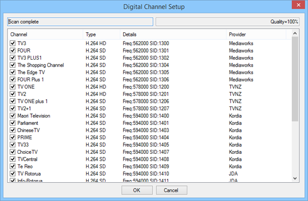
Task: Click the Cancel button
Action: (171, 190)
